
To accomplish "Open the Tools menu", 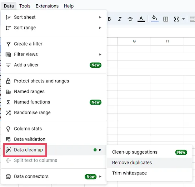I will pyautogui.click(x=25, y=6).
